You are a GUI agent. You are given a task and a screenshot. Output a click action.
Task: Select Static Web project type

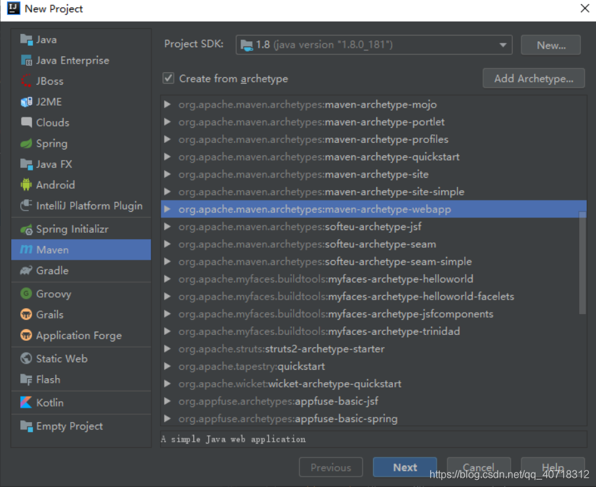pyautogui.click(x=81, y=359)
